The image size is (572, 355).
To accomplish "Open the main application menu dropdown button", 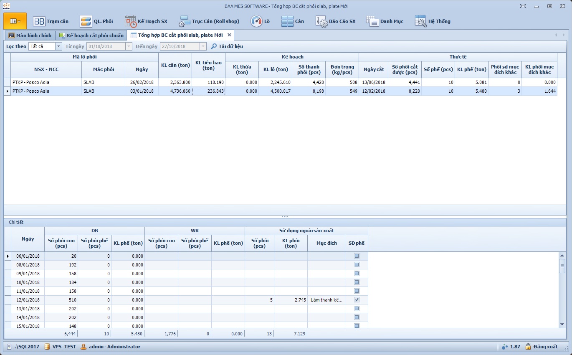I will (15, 21).
